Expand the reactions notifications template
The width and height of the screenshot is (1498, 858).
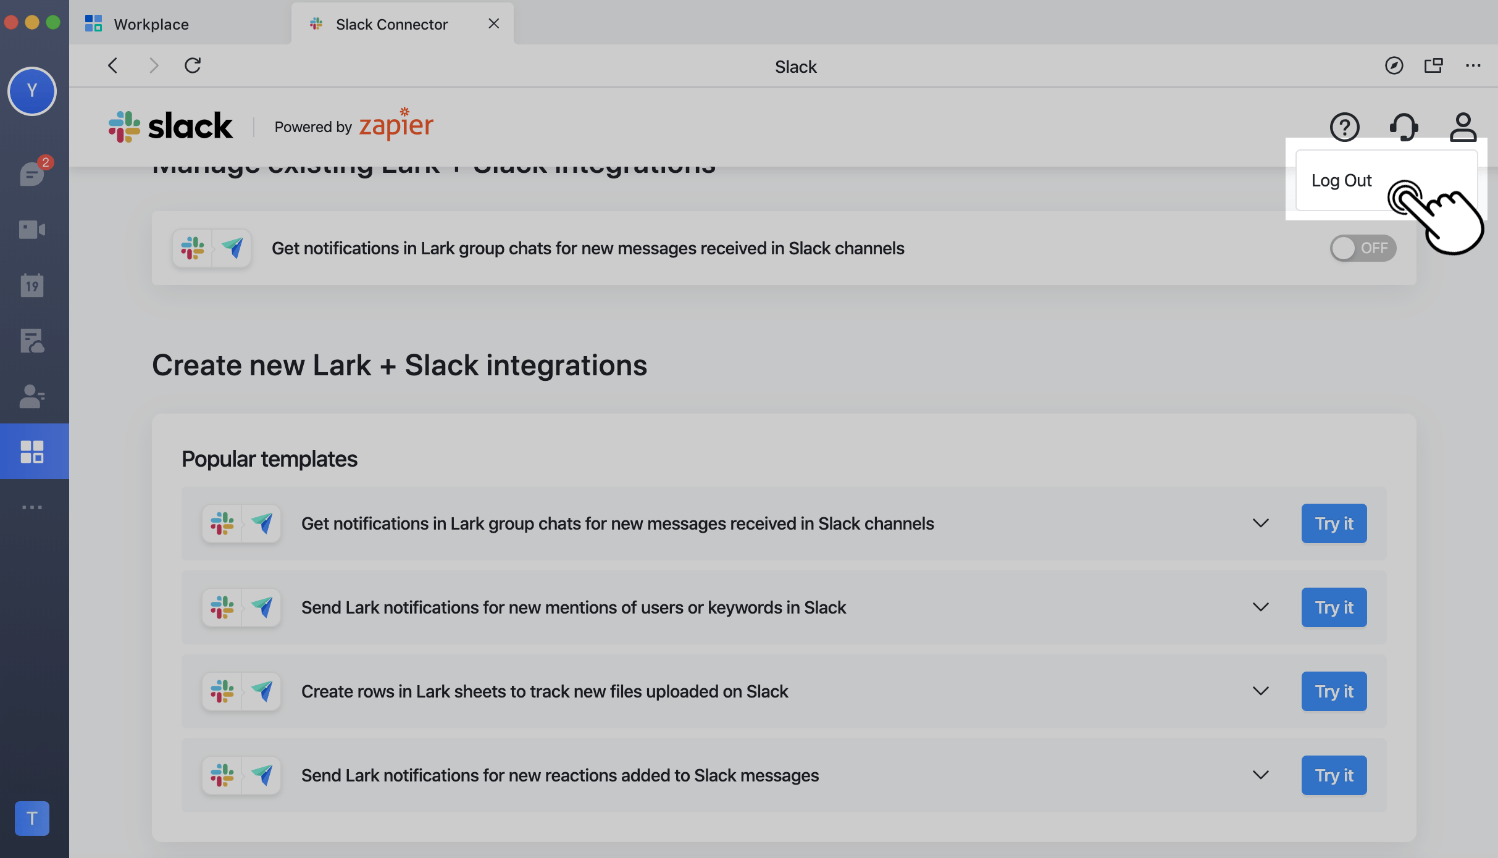click(1260, 775)
